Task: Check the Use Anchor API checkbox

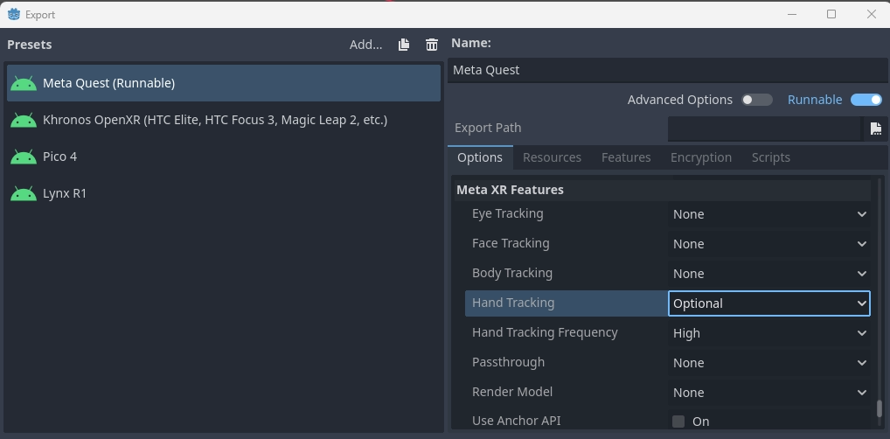Action: pyautogui.click(x=678, y=421)
